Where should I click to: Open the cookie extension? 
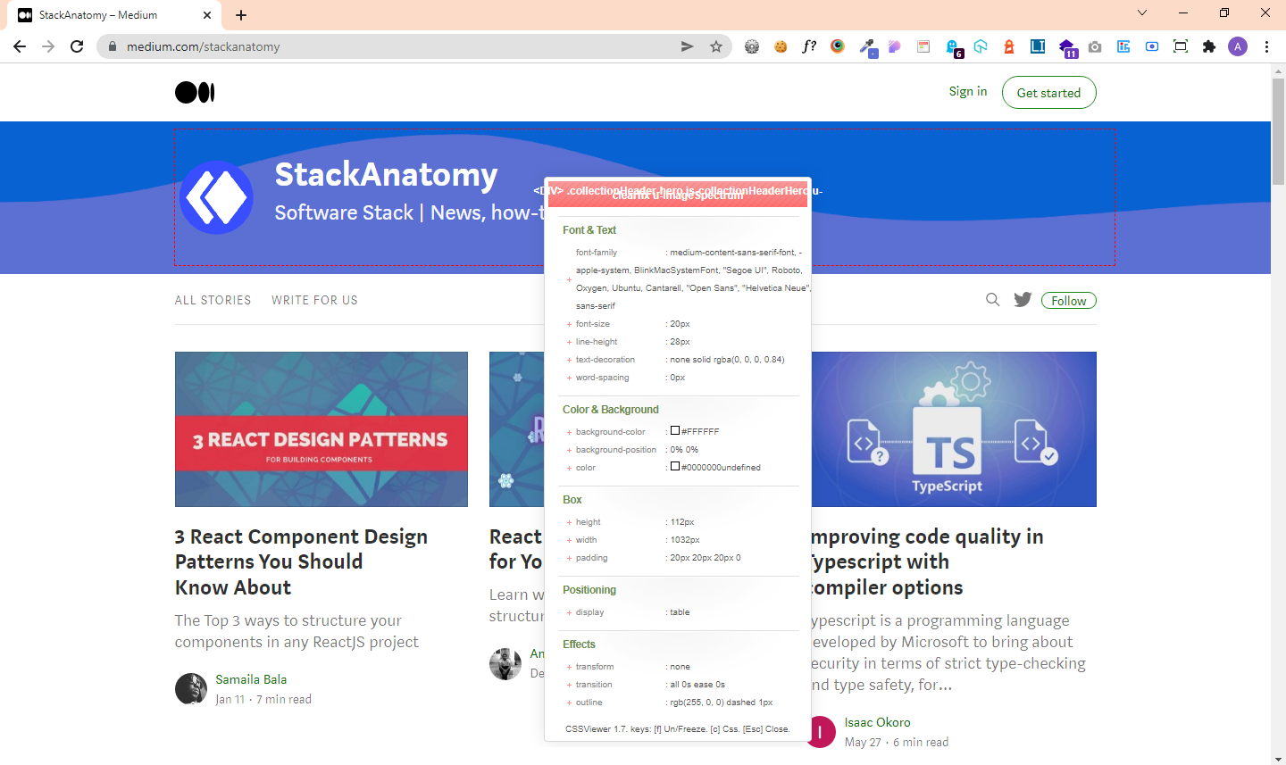click(781, 46)
